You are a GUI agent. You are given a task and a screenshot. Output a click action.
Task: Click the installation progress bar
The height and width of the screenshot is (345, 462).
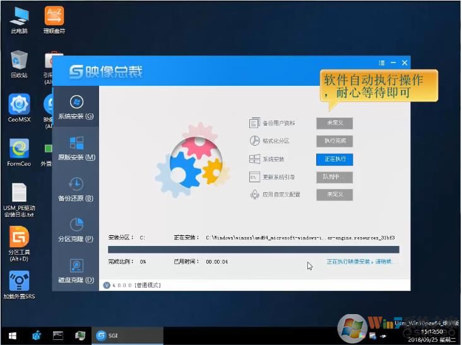(253, 250)
